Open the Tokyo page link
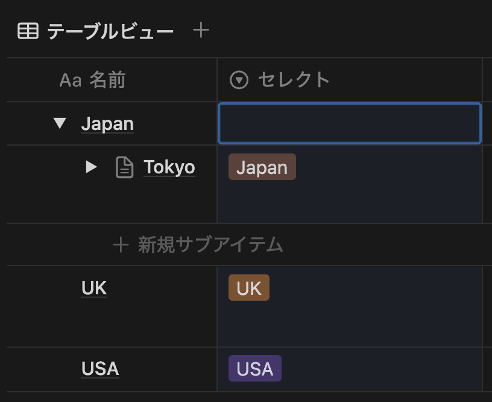492x402 pixels. pyautogui.click(x=169, y=167)
